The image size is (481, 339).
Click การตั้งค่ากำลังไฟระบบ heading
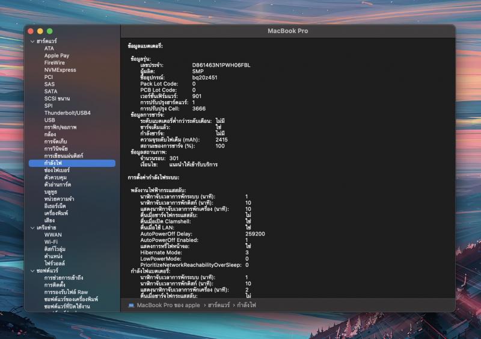point(154,178)
